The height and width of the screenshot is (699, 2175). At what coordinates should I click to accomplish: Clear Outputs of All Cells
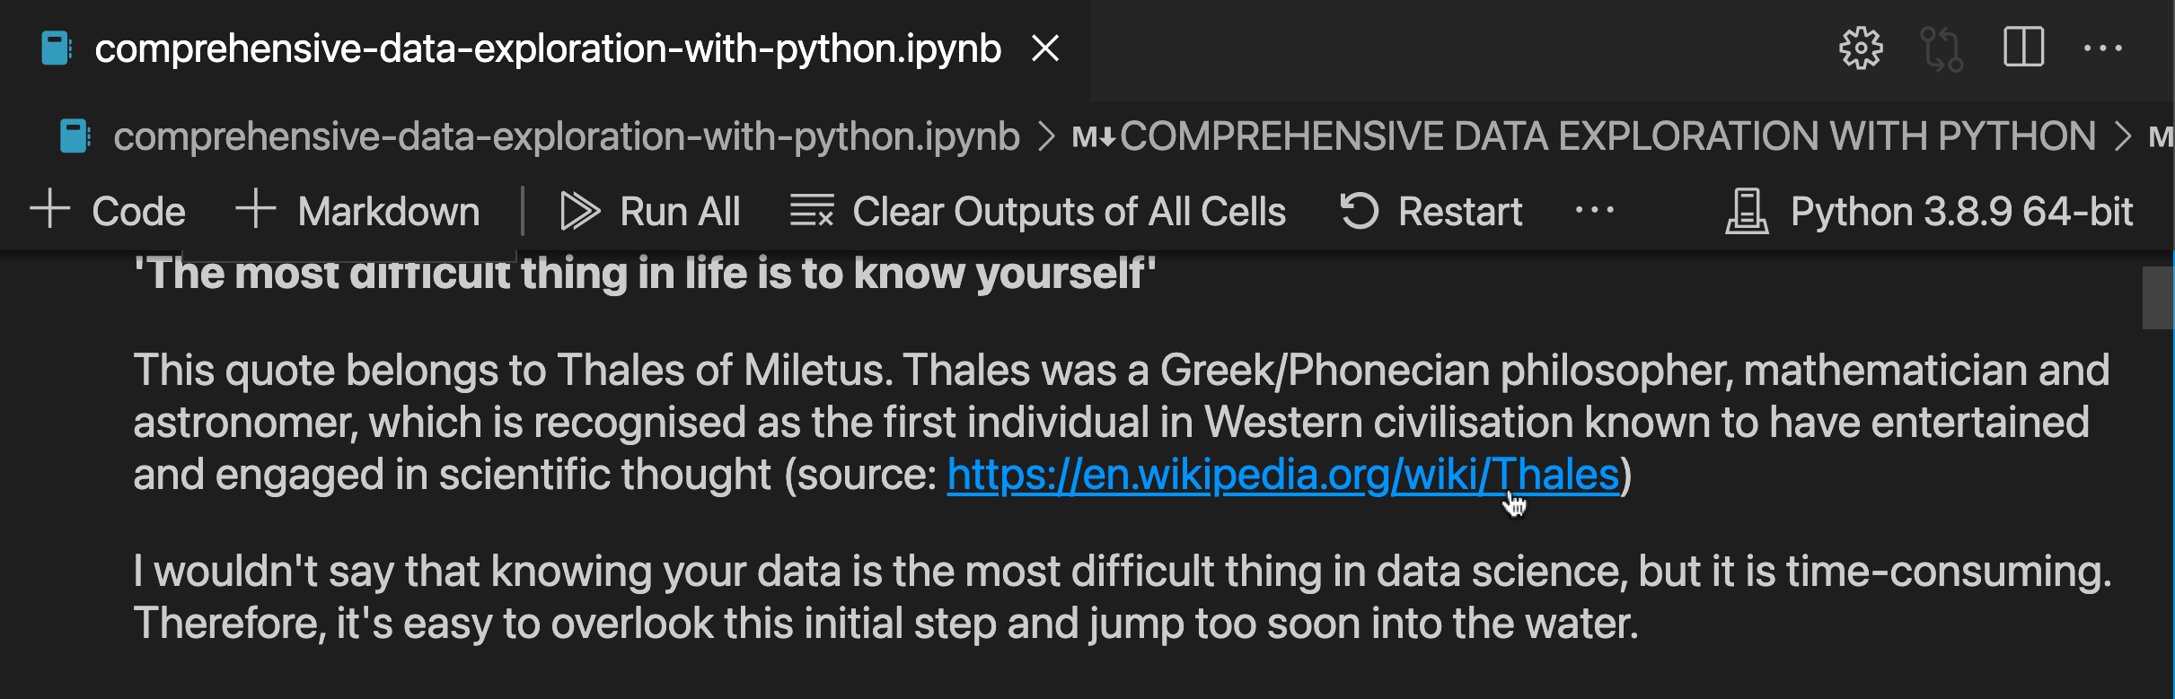click(x=1036, y=211)
